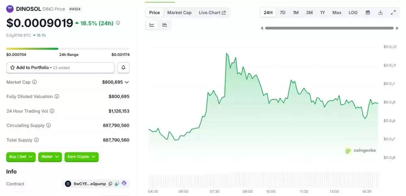406x196 pixels.
Task: Open the Live Chart link
Action: tap(212, 13)
